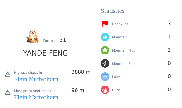The width and height of the screenshot is (182, 108).
Task: Open Klein Matterhorn link under Most prominent check-in
Action: (36, 97)
